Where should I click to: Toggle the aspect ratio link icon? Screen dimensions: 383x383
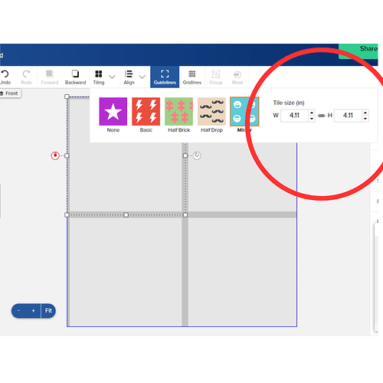point(322,116)
